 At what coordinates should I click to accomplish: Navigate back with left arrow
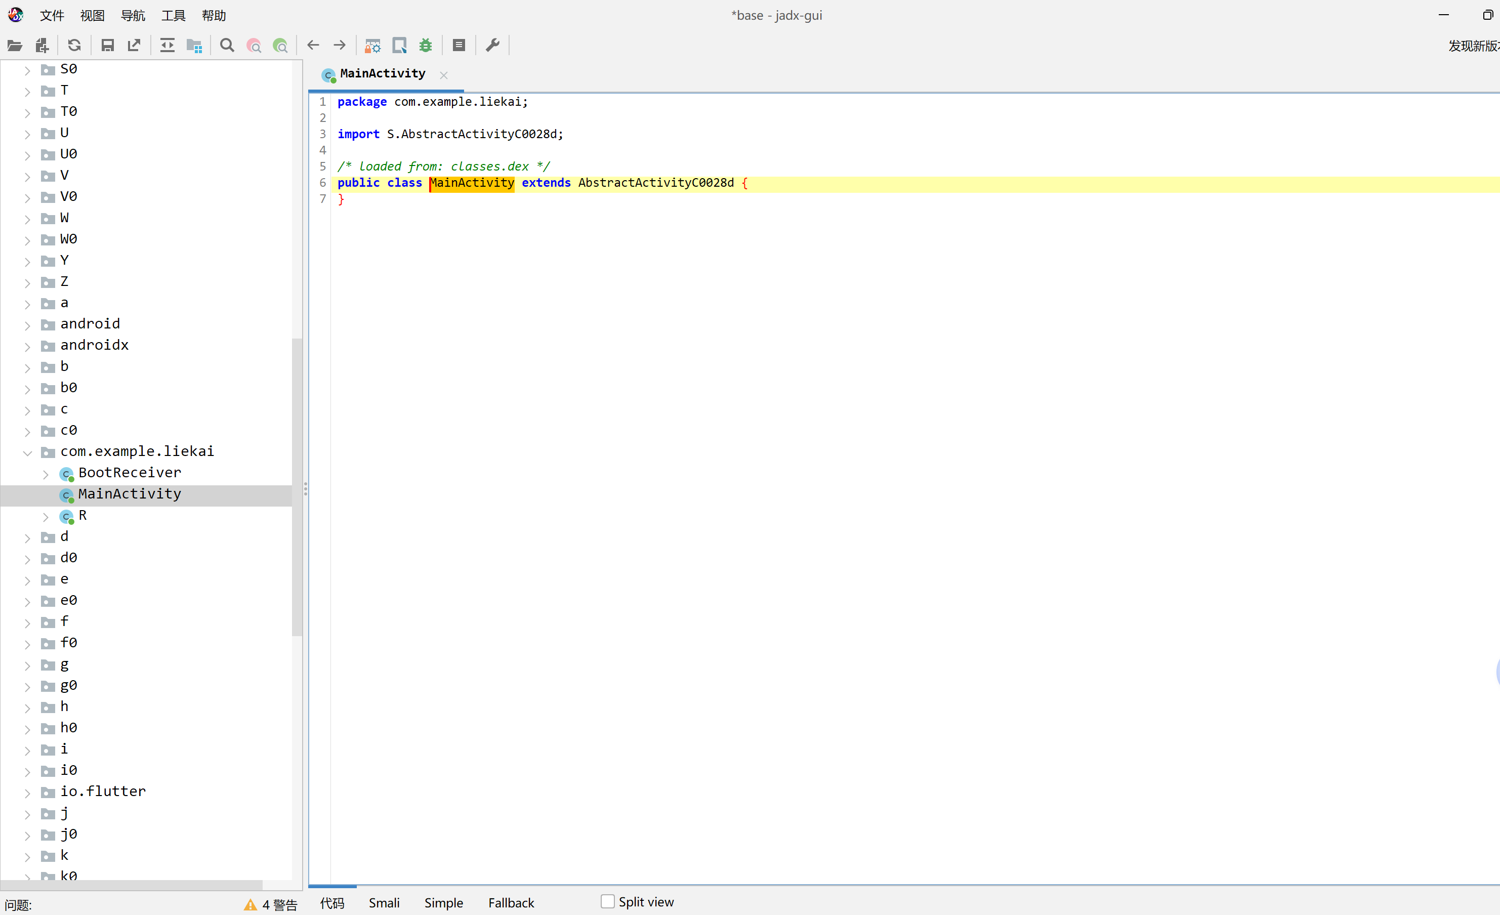click(x=313, y=45)
